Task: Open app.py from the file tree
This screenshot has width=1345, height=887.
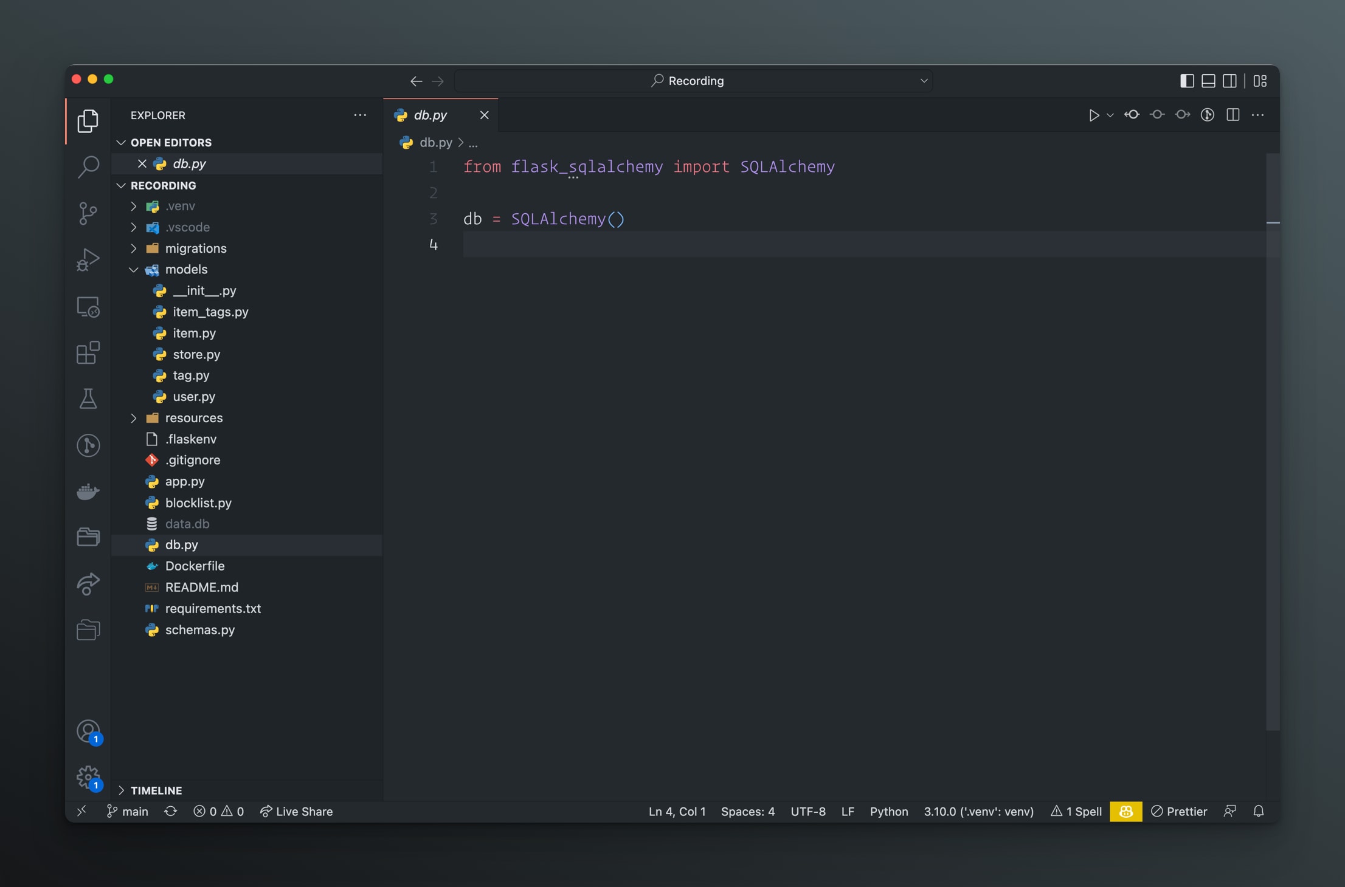Action: pos(184,481)
